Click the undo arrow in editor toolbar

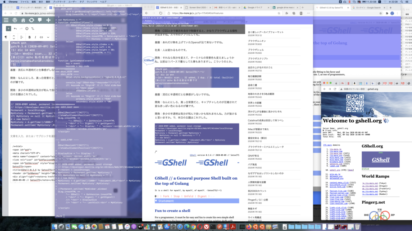16,28
